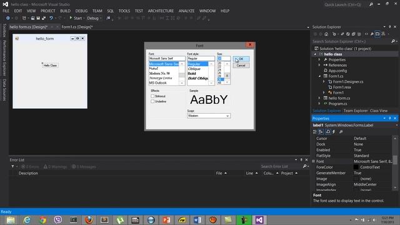Expand the Font property in Properties

coord(314,161)
